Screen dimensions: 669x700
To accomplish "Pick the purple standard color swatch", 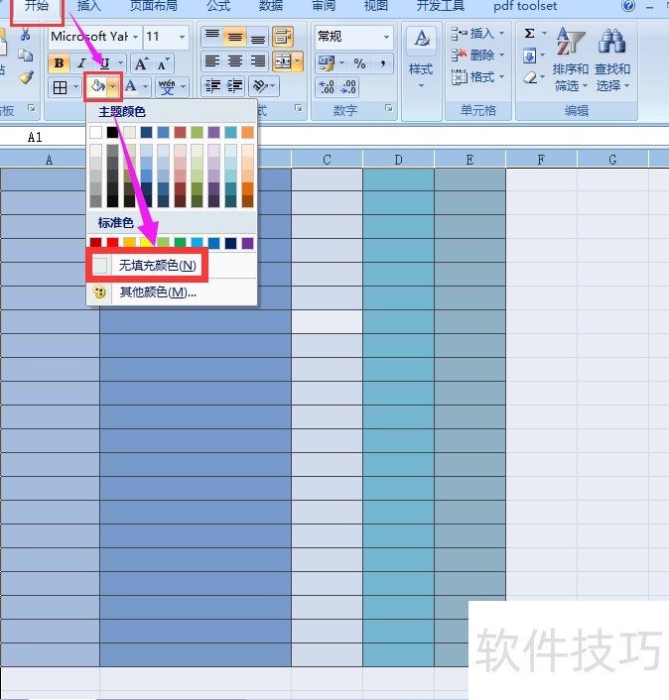I will tap(247, 242).
